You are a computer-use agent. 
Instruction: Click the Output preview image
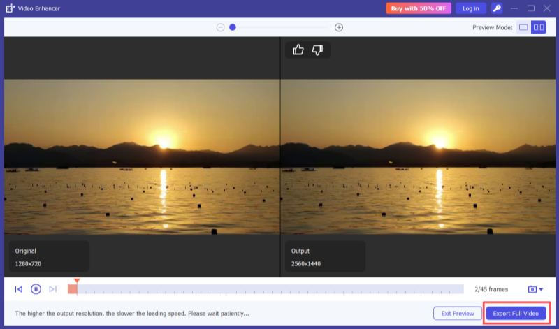pos(417,157)
